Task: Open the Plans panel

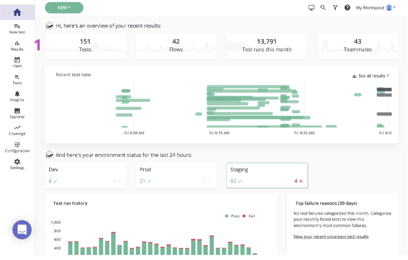Action: pyautogui.click(x=17, y=62)
